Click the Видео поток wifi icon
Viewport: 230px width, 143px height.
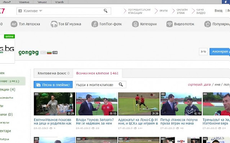[169, 24]
